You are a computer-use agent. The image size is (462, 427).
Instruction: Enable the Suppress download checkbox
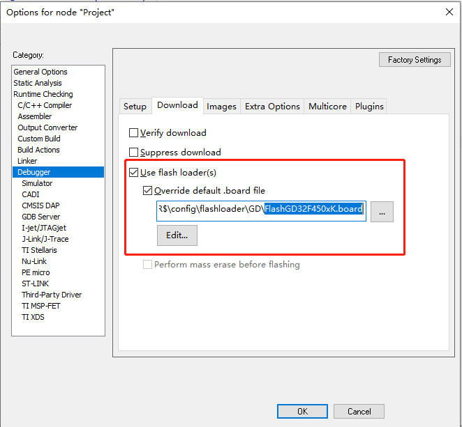pyautogui.click(x=134, y=152)
